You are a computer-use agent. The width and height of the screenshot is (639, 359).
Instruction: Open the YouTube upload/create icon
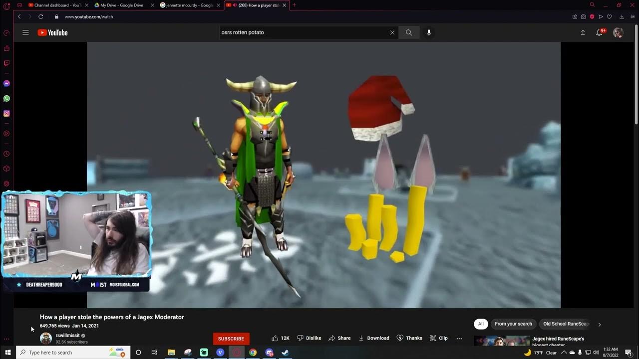(x=583, y=32)
